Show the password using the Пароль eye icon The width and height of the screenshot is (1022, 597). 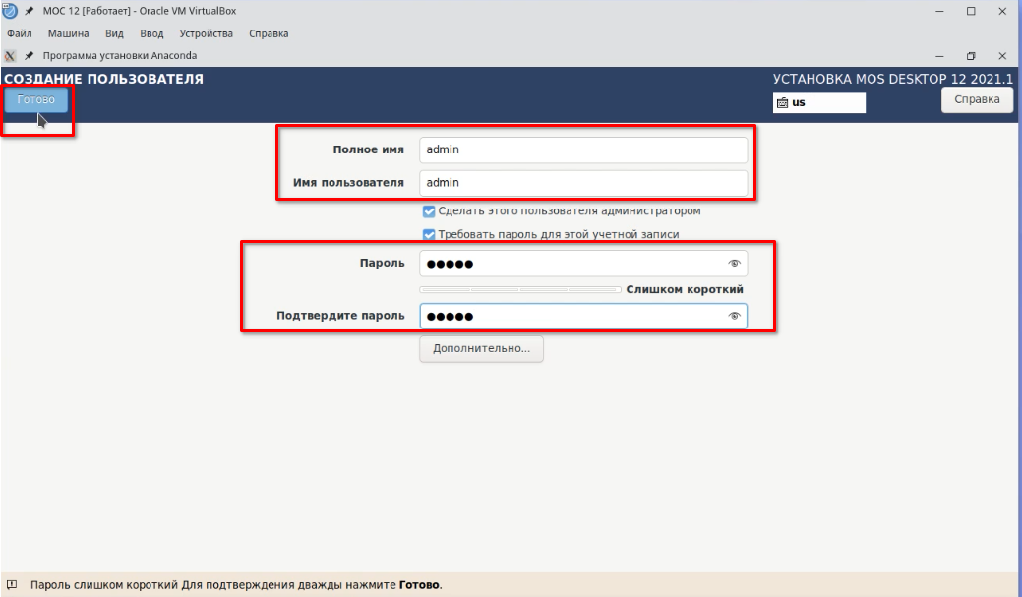tap(733, 264)
